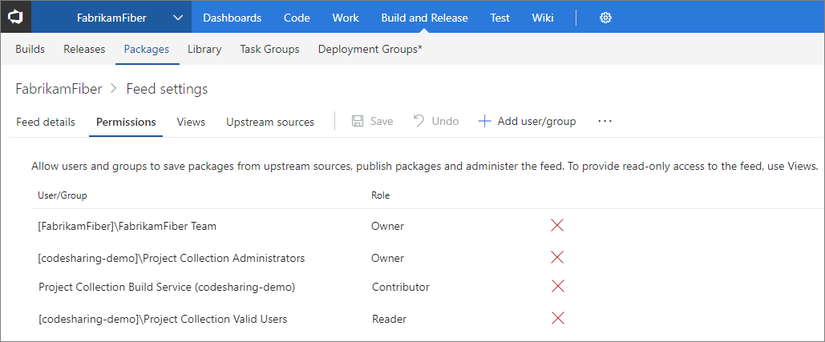The width and height of the screenshot is (825, 342).
Task: Open the Upstream sources tab
Action: click(x=270, y=122)
